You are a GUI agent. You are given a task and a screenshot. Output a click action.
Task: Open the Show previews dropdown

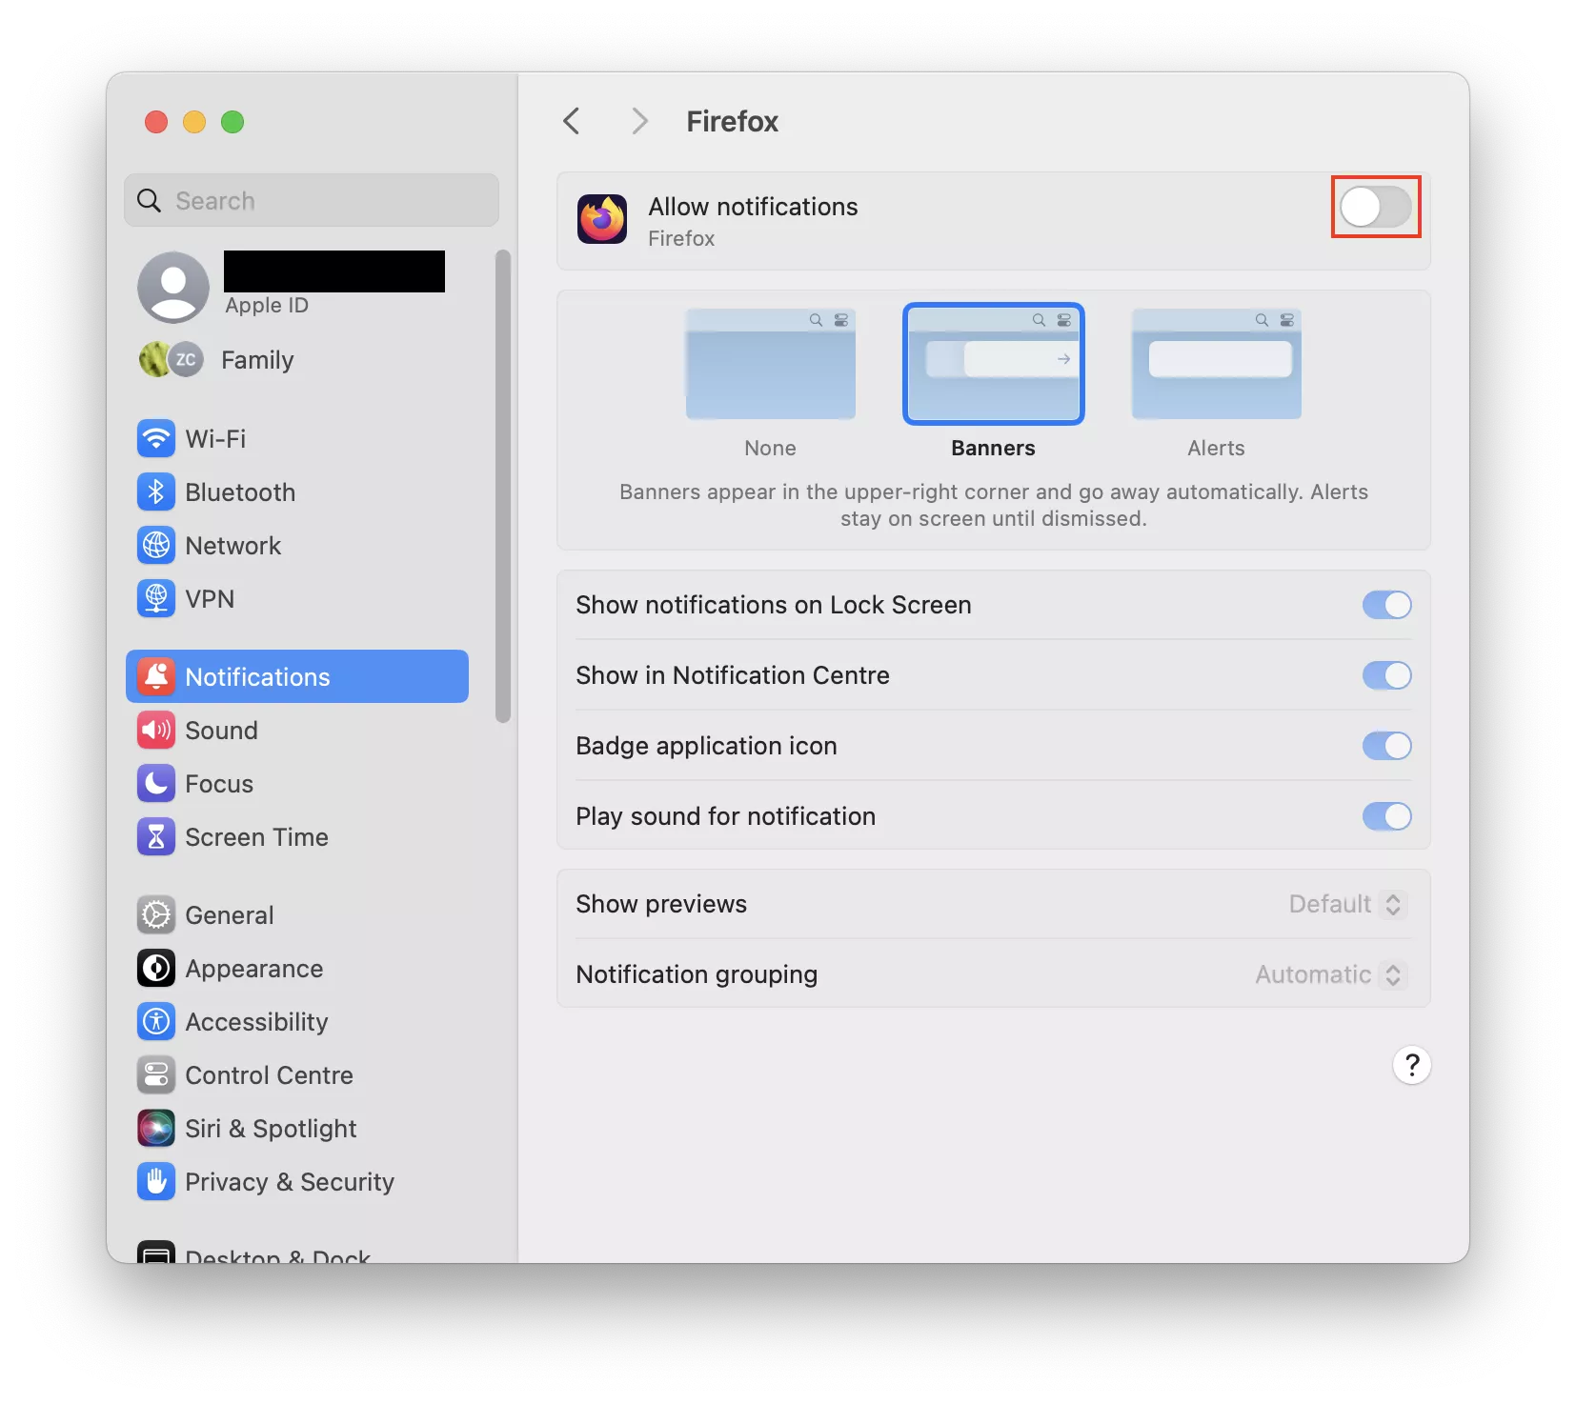tap(1346, 904)
